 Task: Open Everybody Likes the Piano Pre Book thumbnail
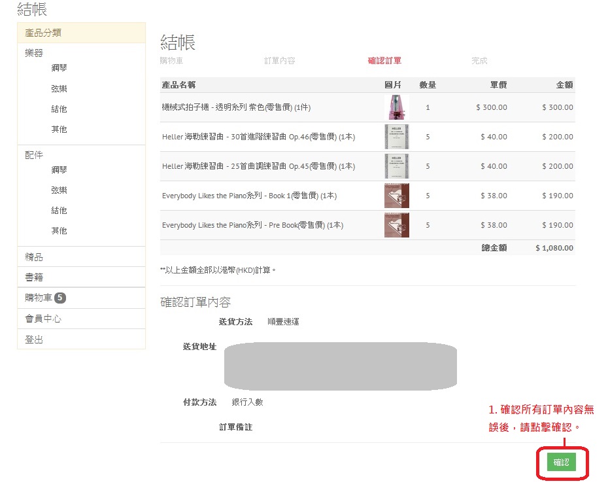coord(396,225)
